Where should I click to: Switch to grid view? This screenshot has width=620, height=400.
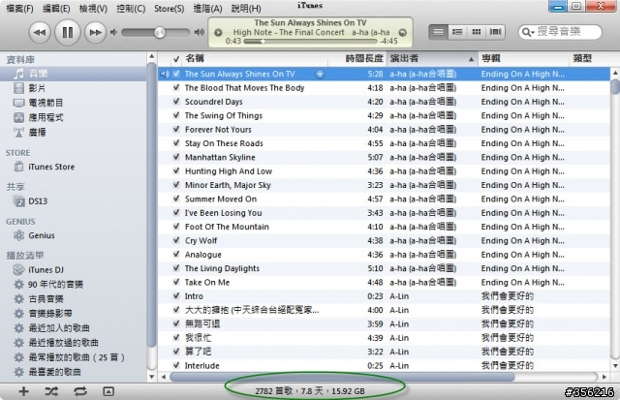point(477,32)
